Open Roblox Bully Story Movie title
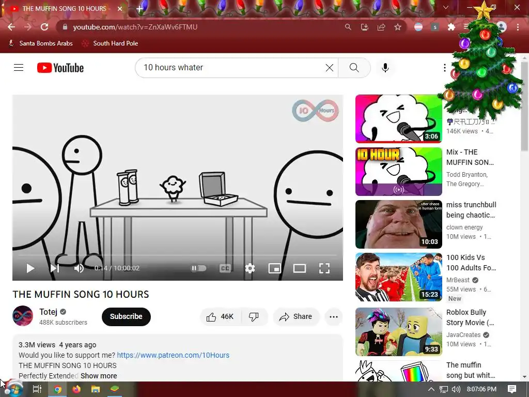 click(x=470, y=317)
